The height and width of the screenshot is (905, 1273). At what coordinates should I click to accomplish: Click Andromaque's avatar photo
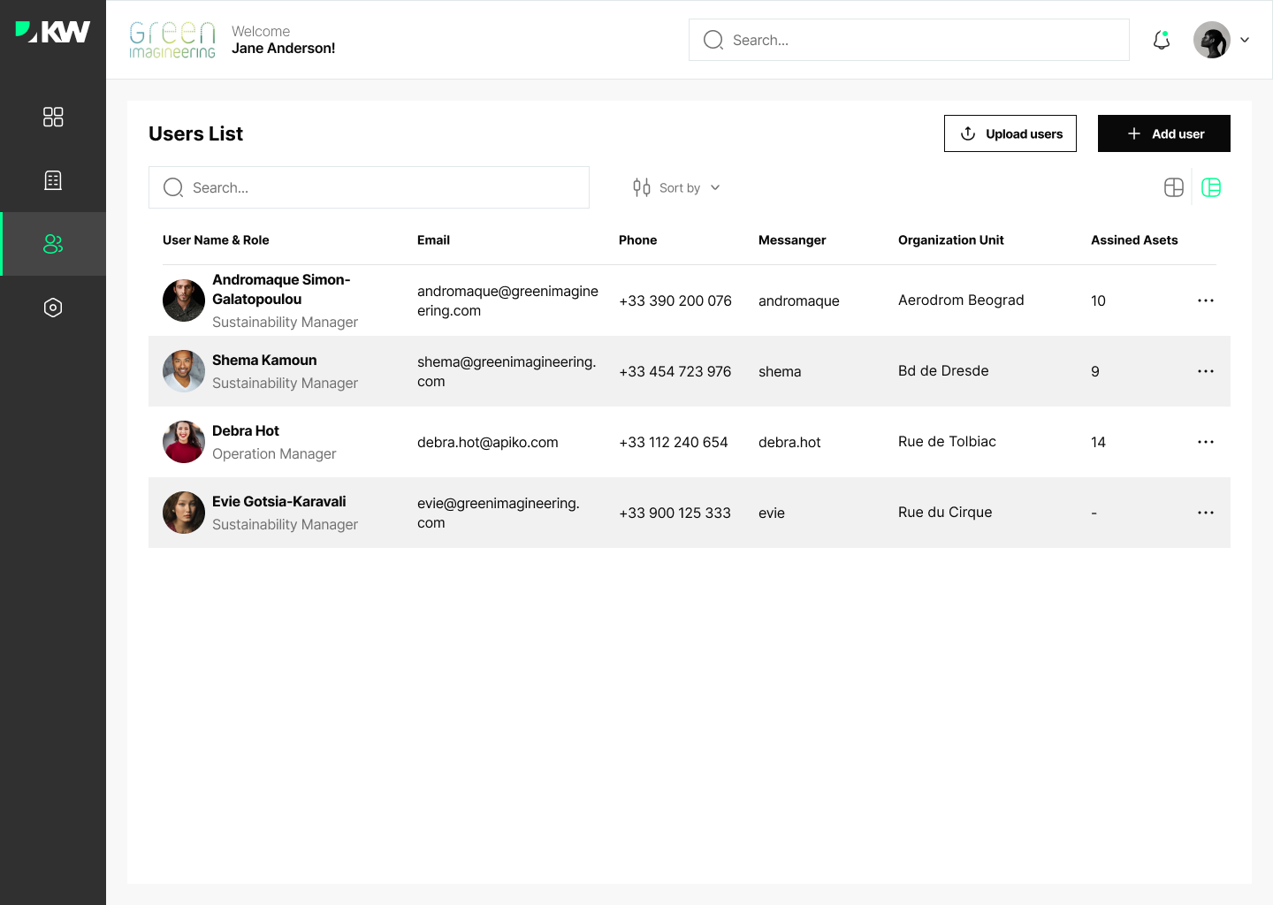pyautogui.click(x=184, y=300)
